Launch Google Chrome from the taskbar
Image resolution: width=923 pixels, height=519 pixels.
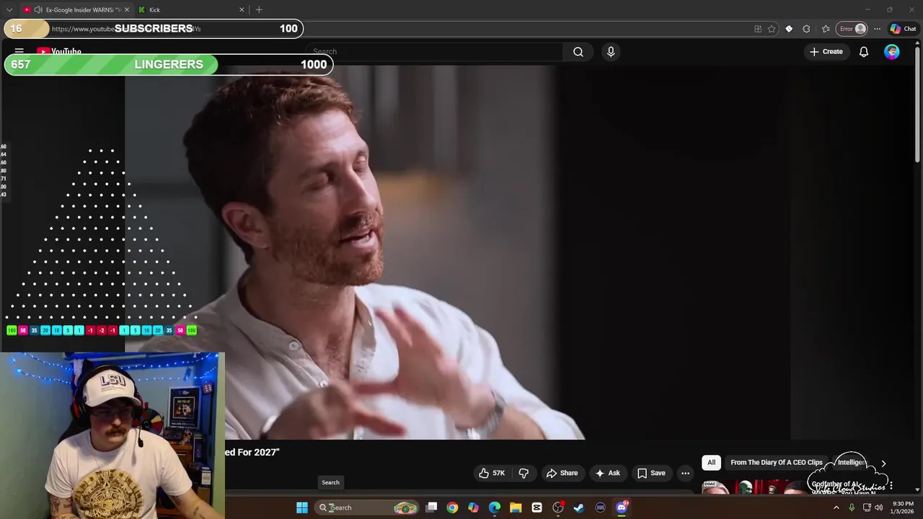pos(452,507)
